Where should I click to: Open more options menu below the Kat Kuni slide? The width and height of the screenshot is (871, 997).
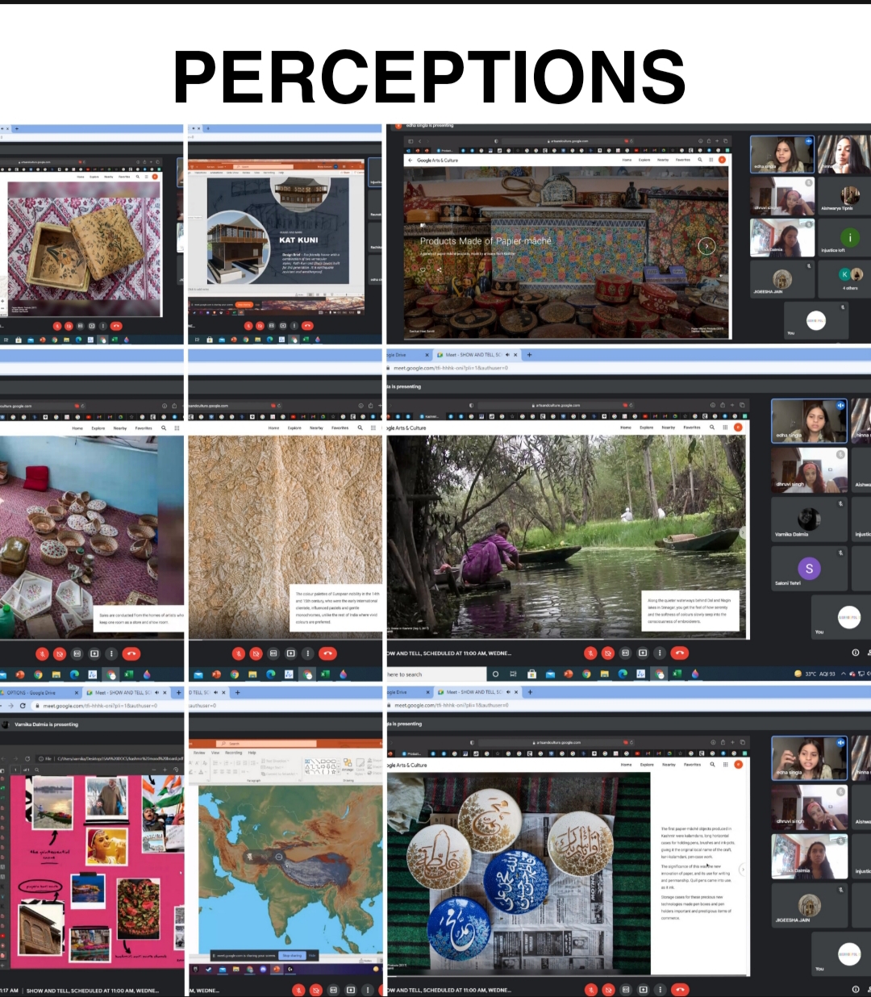tap(294, 326)
